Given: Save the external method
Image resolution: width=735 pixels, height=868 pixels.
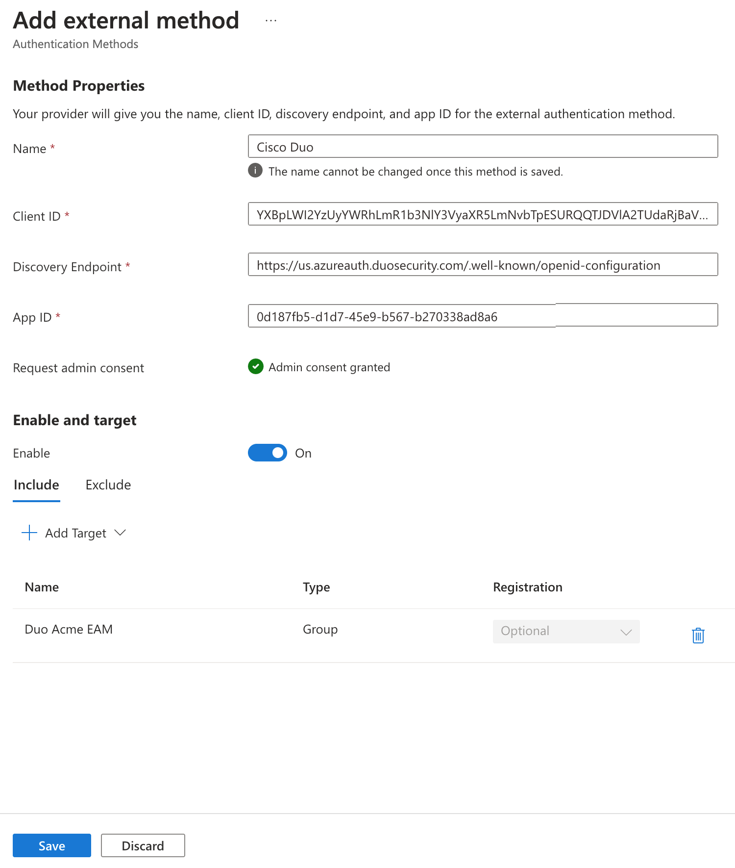Looking at the screenshot, I should coord(52,845).
